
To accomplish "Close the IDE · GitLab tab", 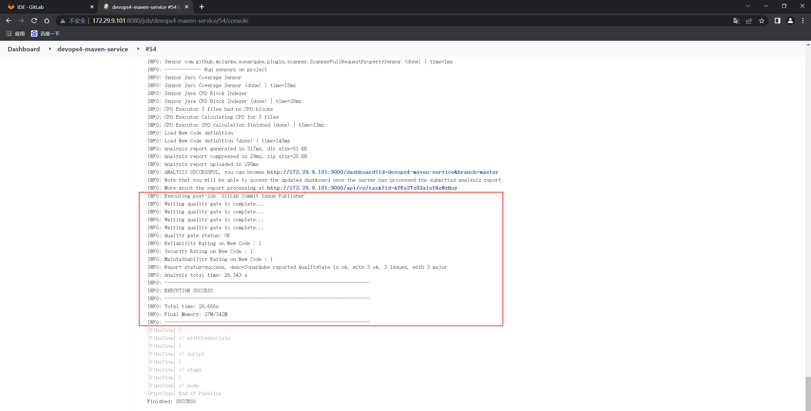I will pos(92,7).
